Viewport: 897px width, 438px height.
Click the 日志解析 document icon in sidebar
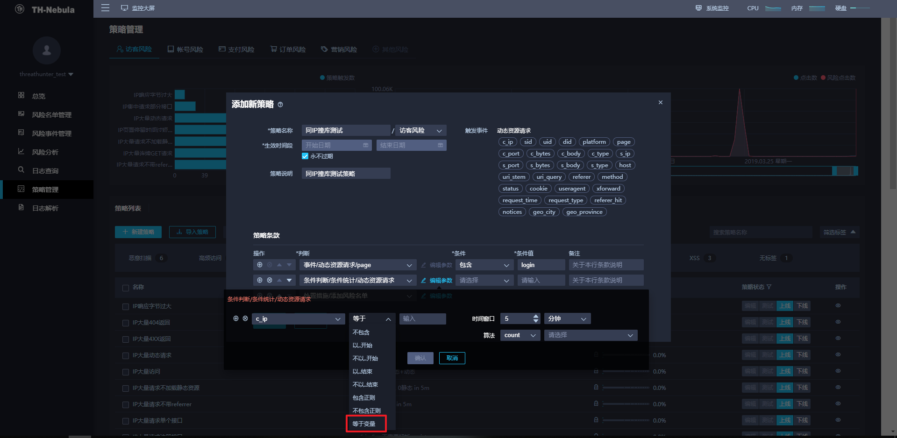point(21,207)
